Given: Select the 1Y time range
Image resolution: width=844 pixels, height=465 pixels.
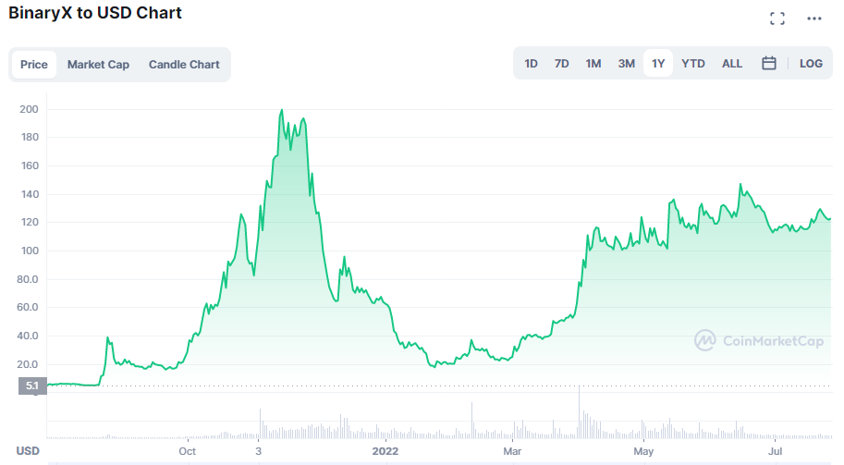Looking at the screenshot, I should point(658,64).
